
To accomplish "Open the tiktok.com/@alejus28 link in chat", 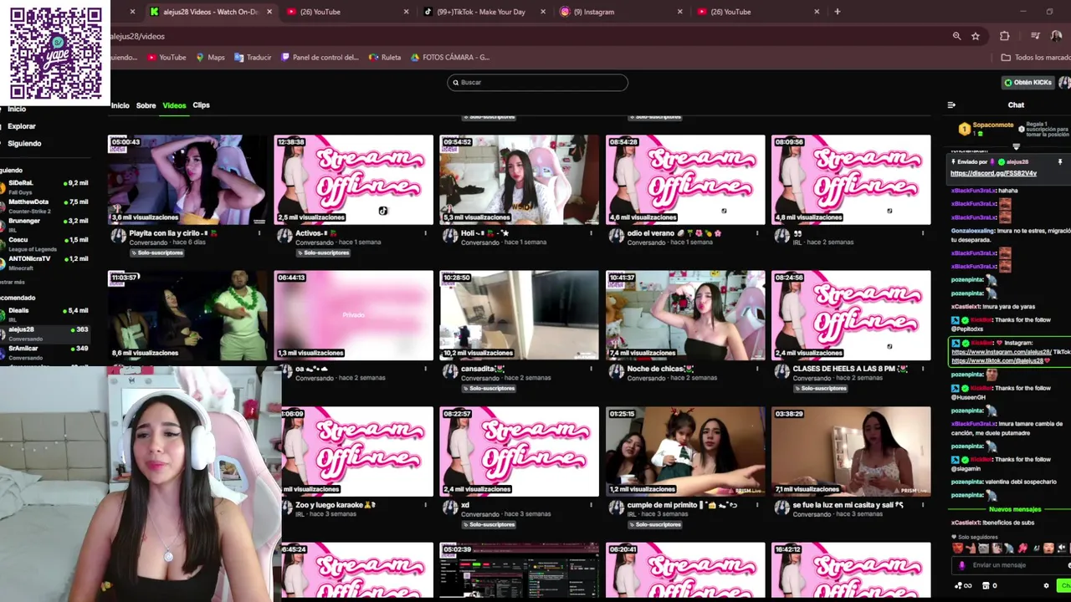I will [x=997, y=360].
